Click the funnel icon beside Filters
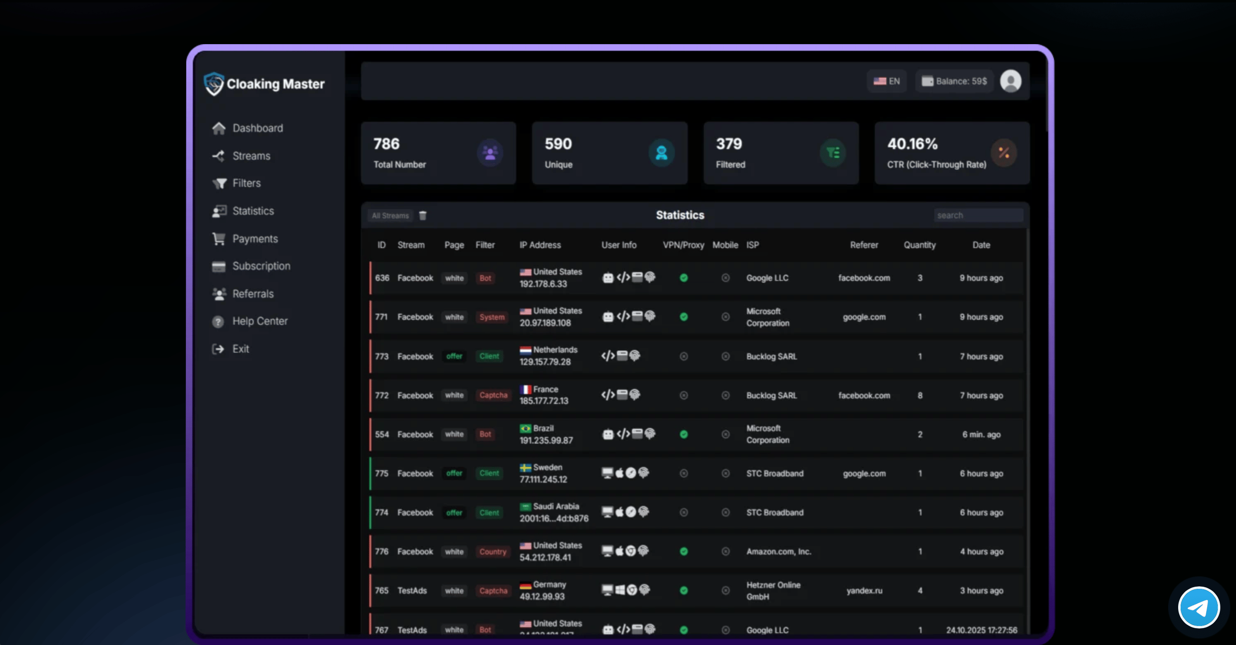 pyautogui.click(x=219, y=183)
